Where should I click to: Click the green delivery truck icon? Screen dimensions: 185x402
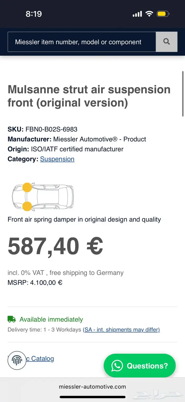click(12, 319)
